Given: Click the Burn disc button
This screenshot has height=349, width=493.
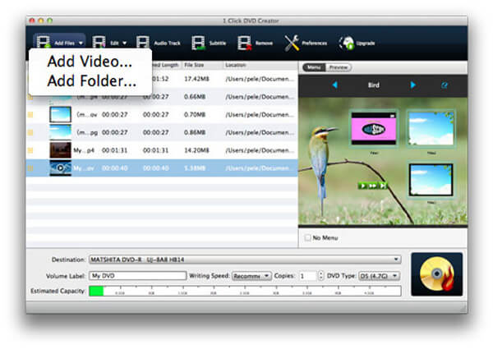Looking at the screenshot, I should (437, 274).
